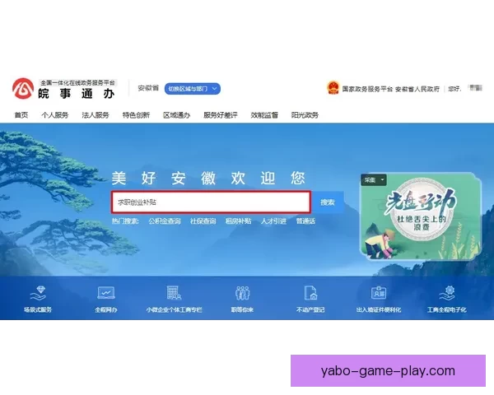494x395 pixels.
Task: Click the 搜索 button
Action: 328,202
